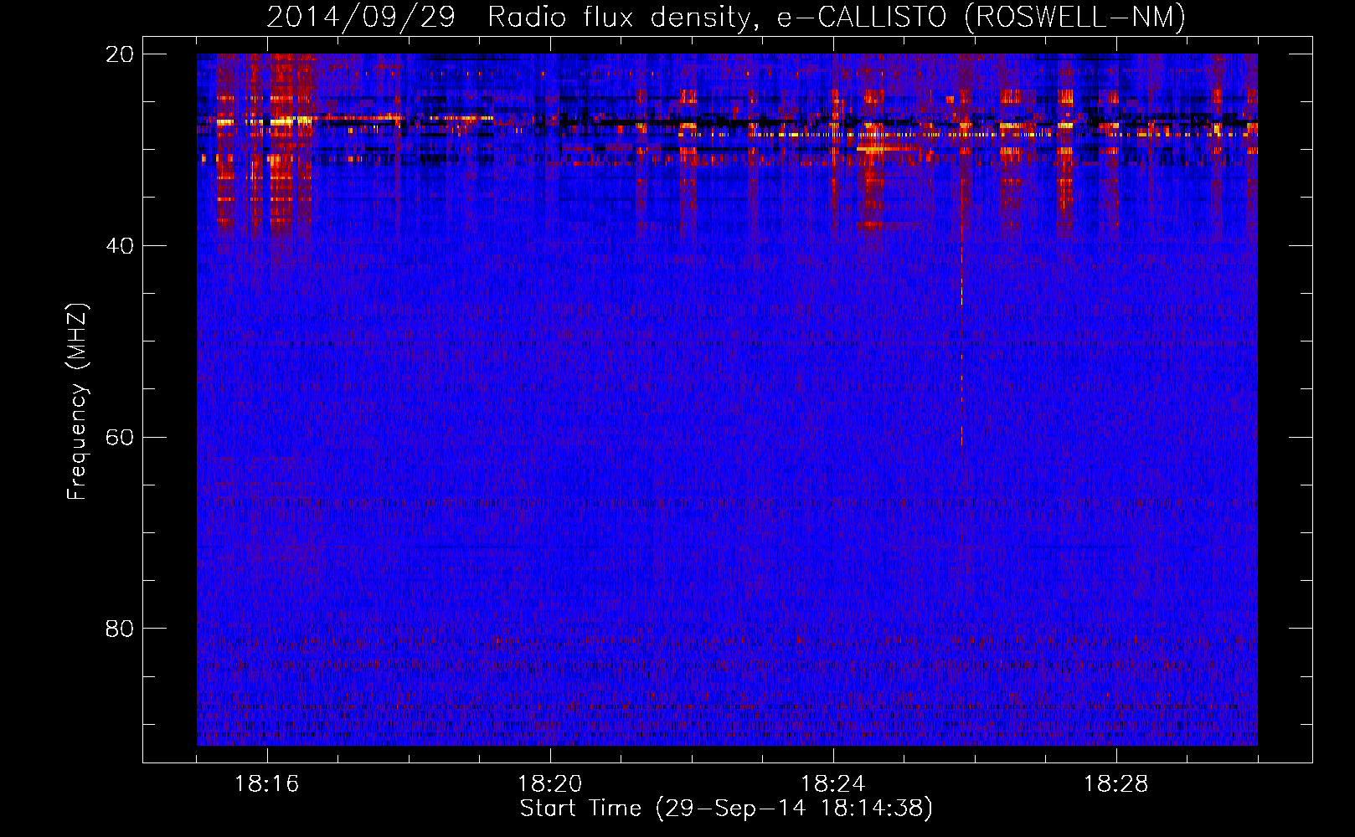Click the time tick label '18:28'
Image resolution: width=1355 pixels, height=837 pixels.
[x=1116, y=784]
